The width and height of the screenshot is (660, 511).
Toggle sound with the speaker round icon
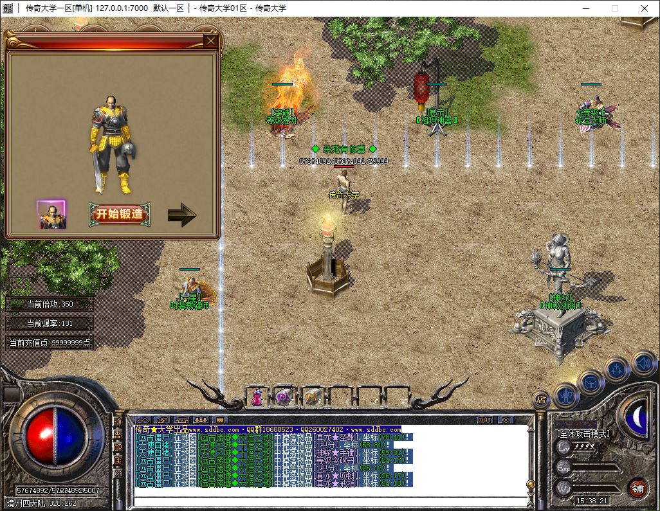click(644, 363)
